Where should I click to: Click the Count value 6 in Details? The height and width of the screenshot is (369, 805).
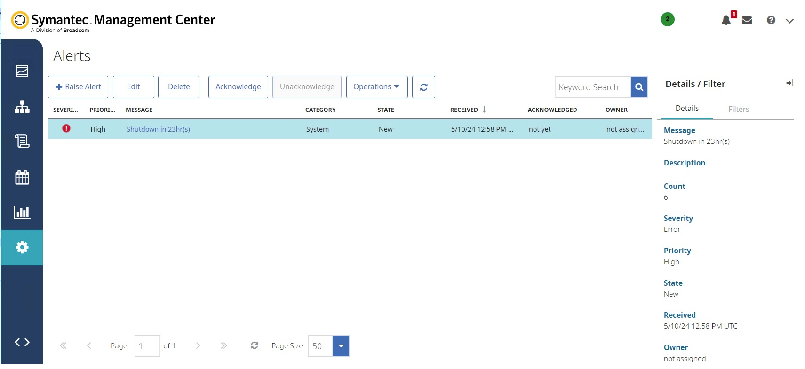pos(666,197)
